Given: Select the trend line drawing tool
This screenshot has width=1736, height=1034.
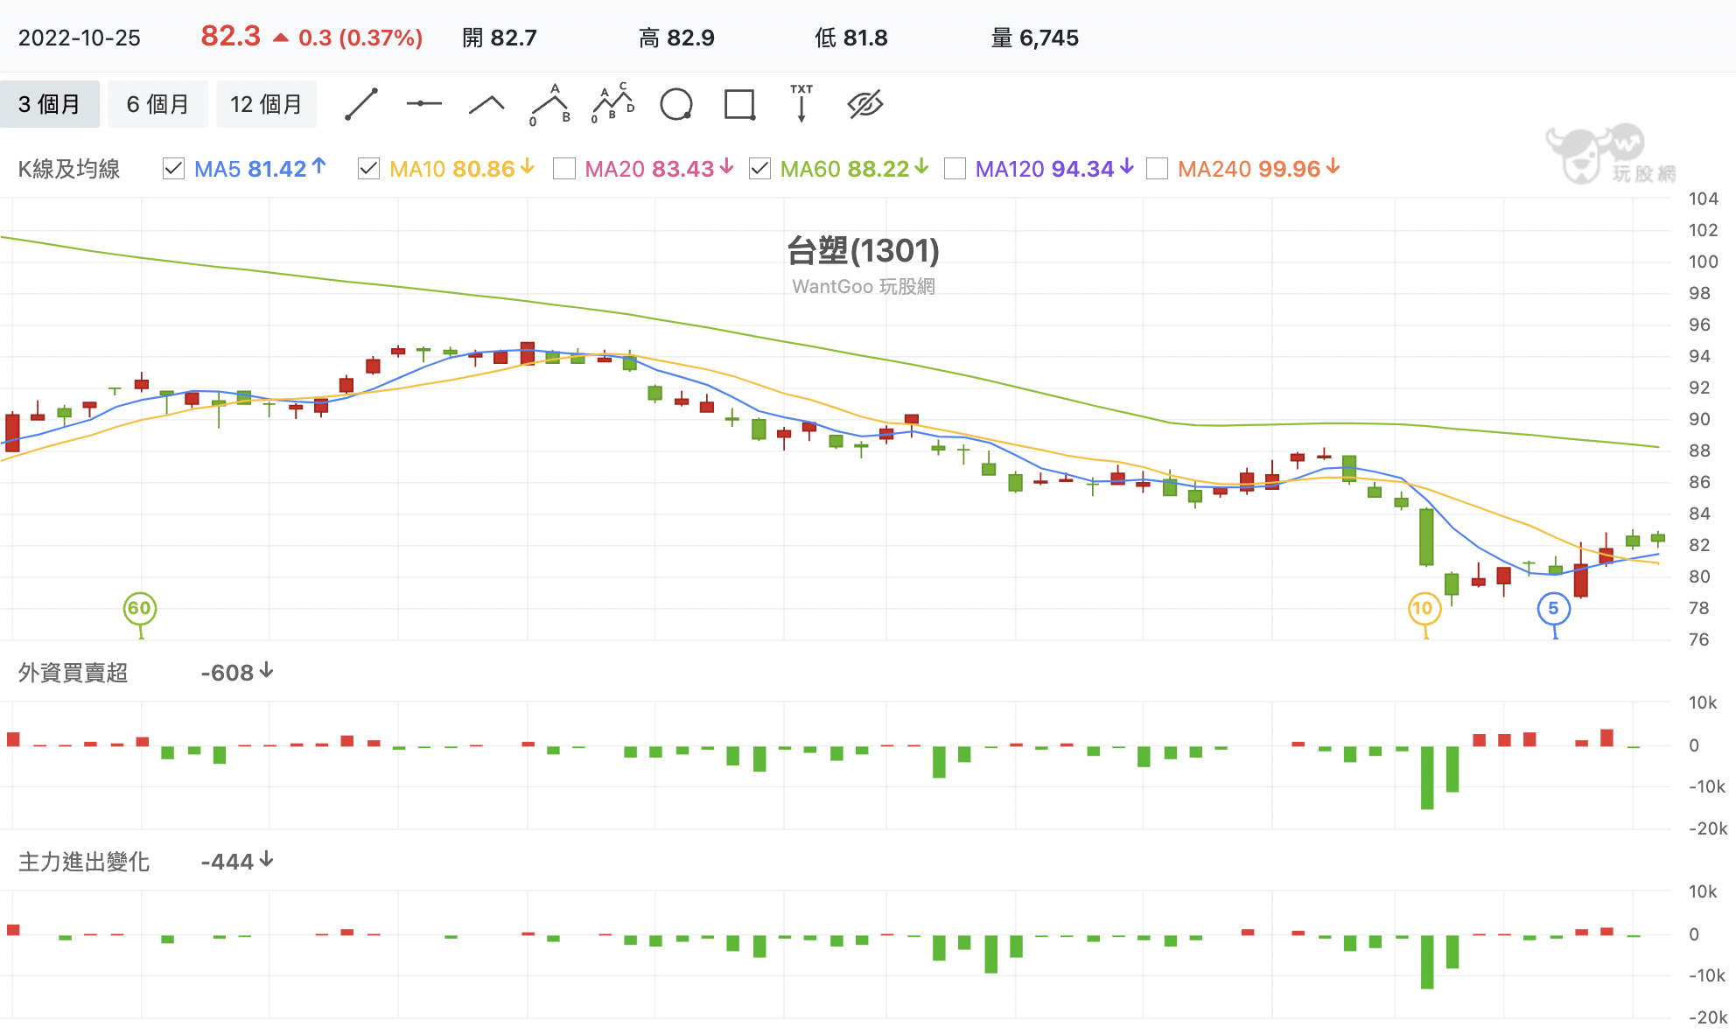Looking at the screenshot, I should (361, 103).
